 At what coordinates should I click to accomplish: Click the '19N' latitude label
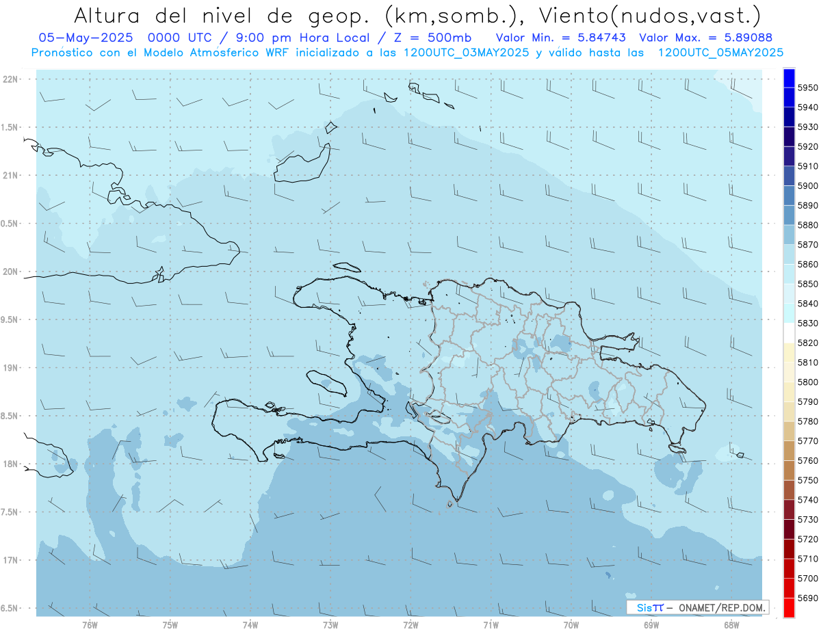[12, 368]
